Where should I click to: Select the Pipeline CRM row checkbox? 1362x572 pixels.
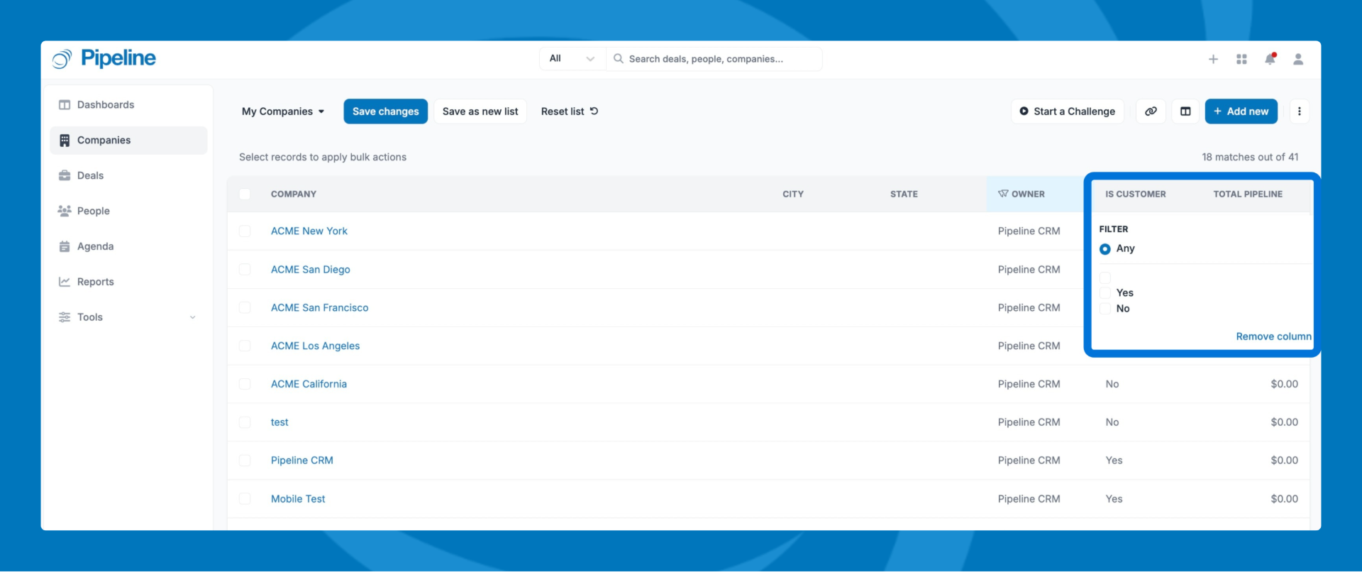(245, 461)
